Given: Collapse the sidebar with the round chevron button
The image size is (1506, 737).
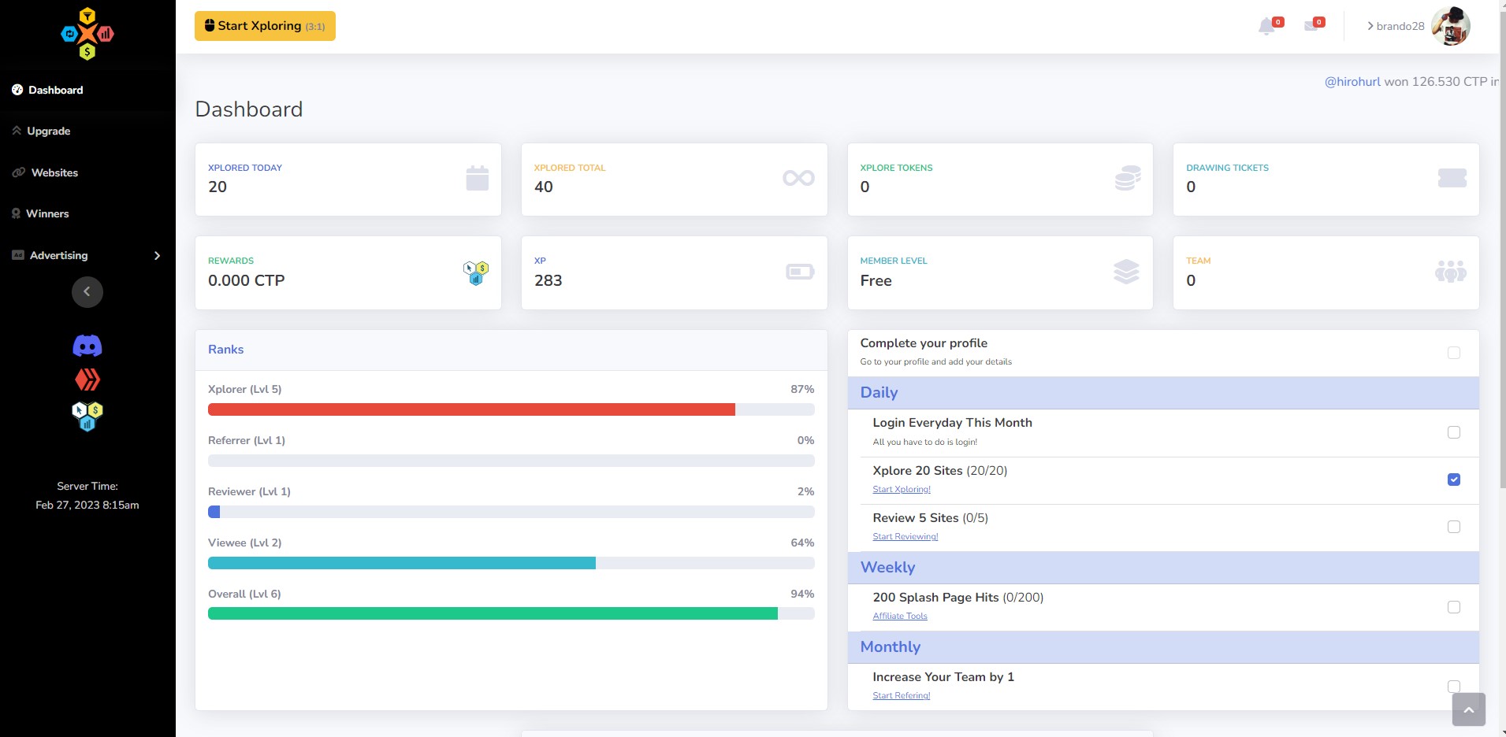Looking at the screenshot, I should click(87, 292).
